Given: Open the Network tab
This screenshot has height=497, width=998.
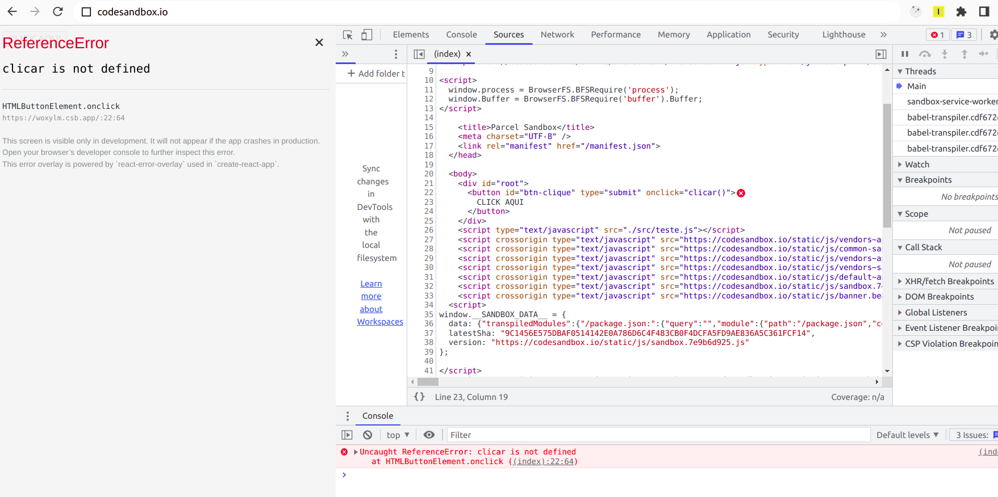Looking at the screenshot, I should (557, 35).
